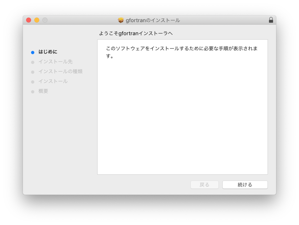This screenshot has height=225, width=299.
Task: Click the green zoom traffic light button
Action: (45, 20)
